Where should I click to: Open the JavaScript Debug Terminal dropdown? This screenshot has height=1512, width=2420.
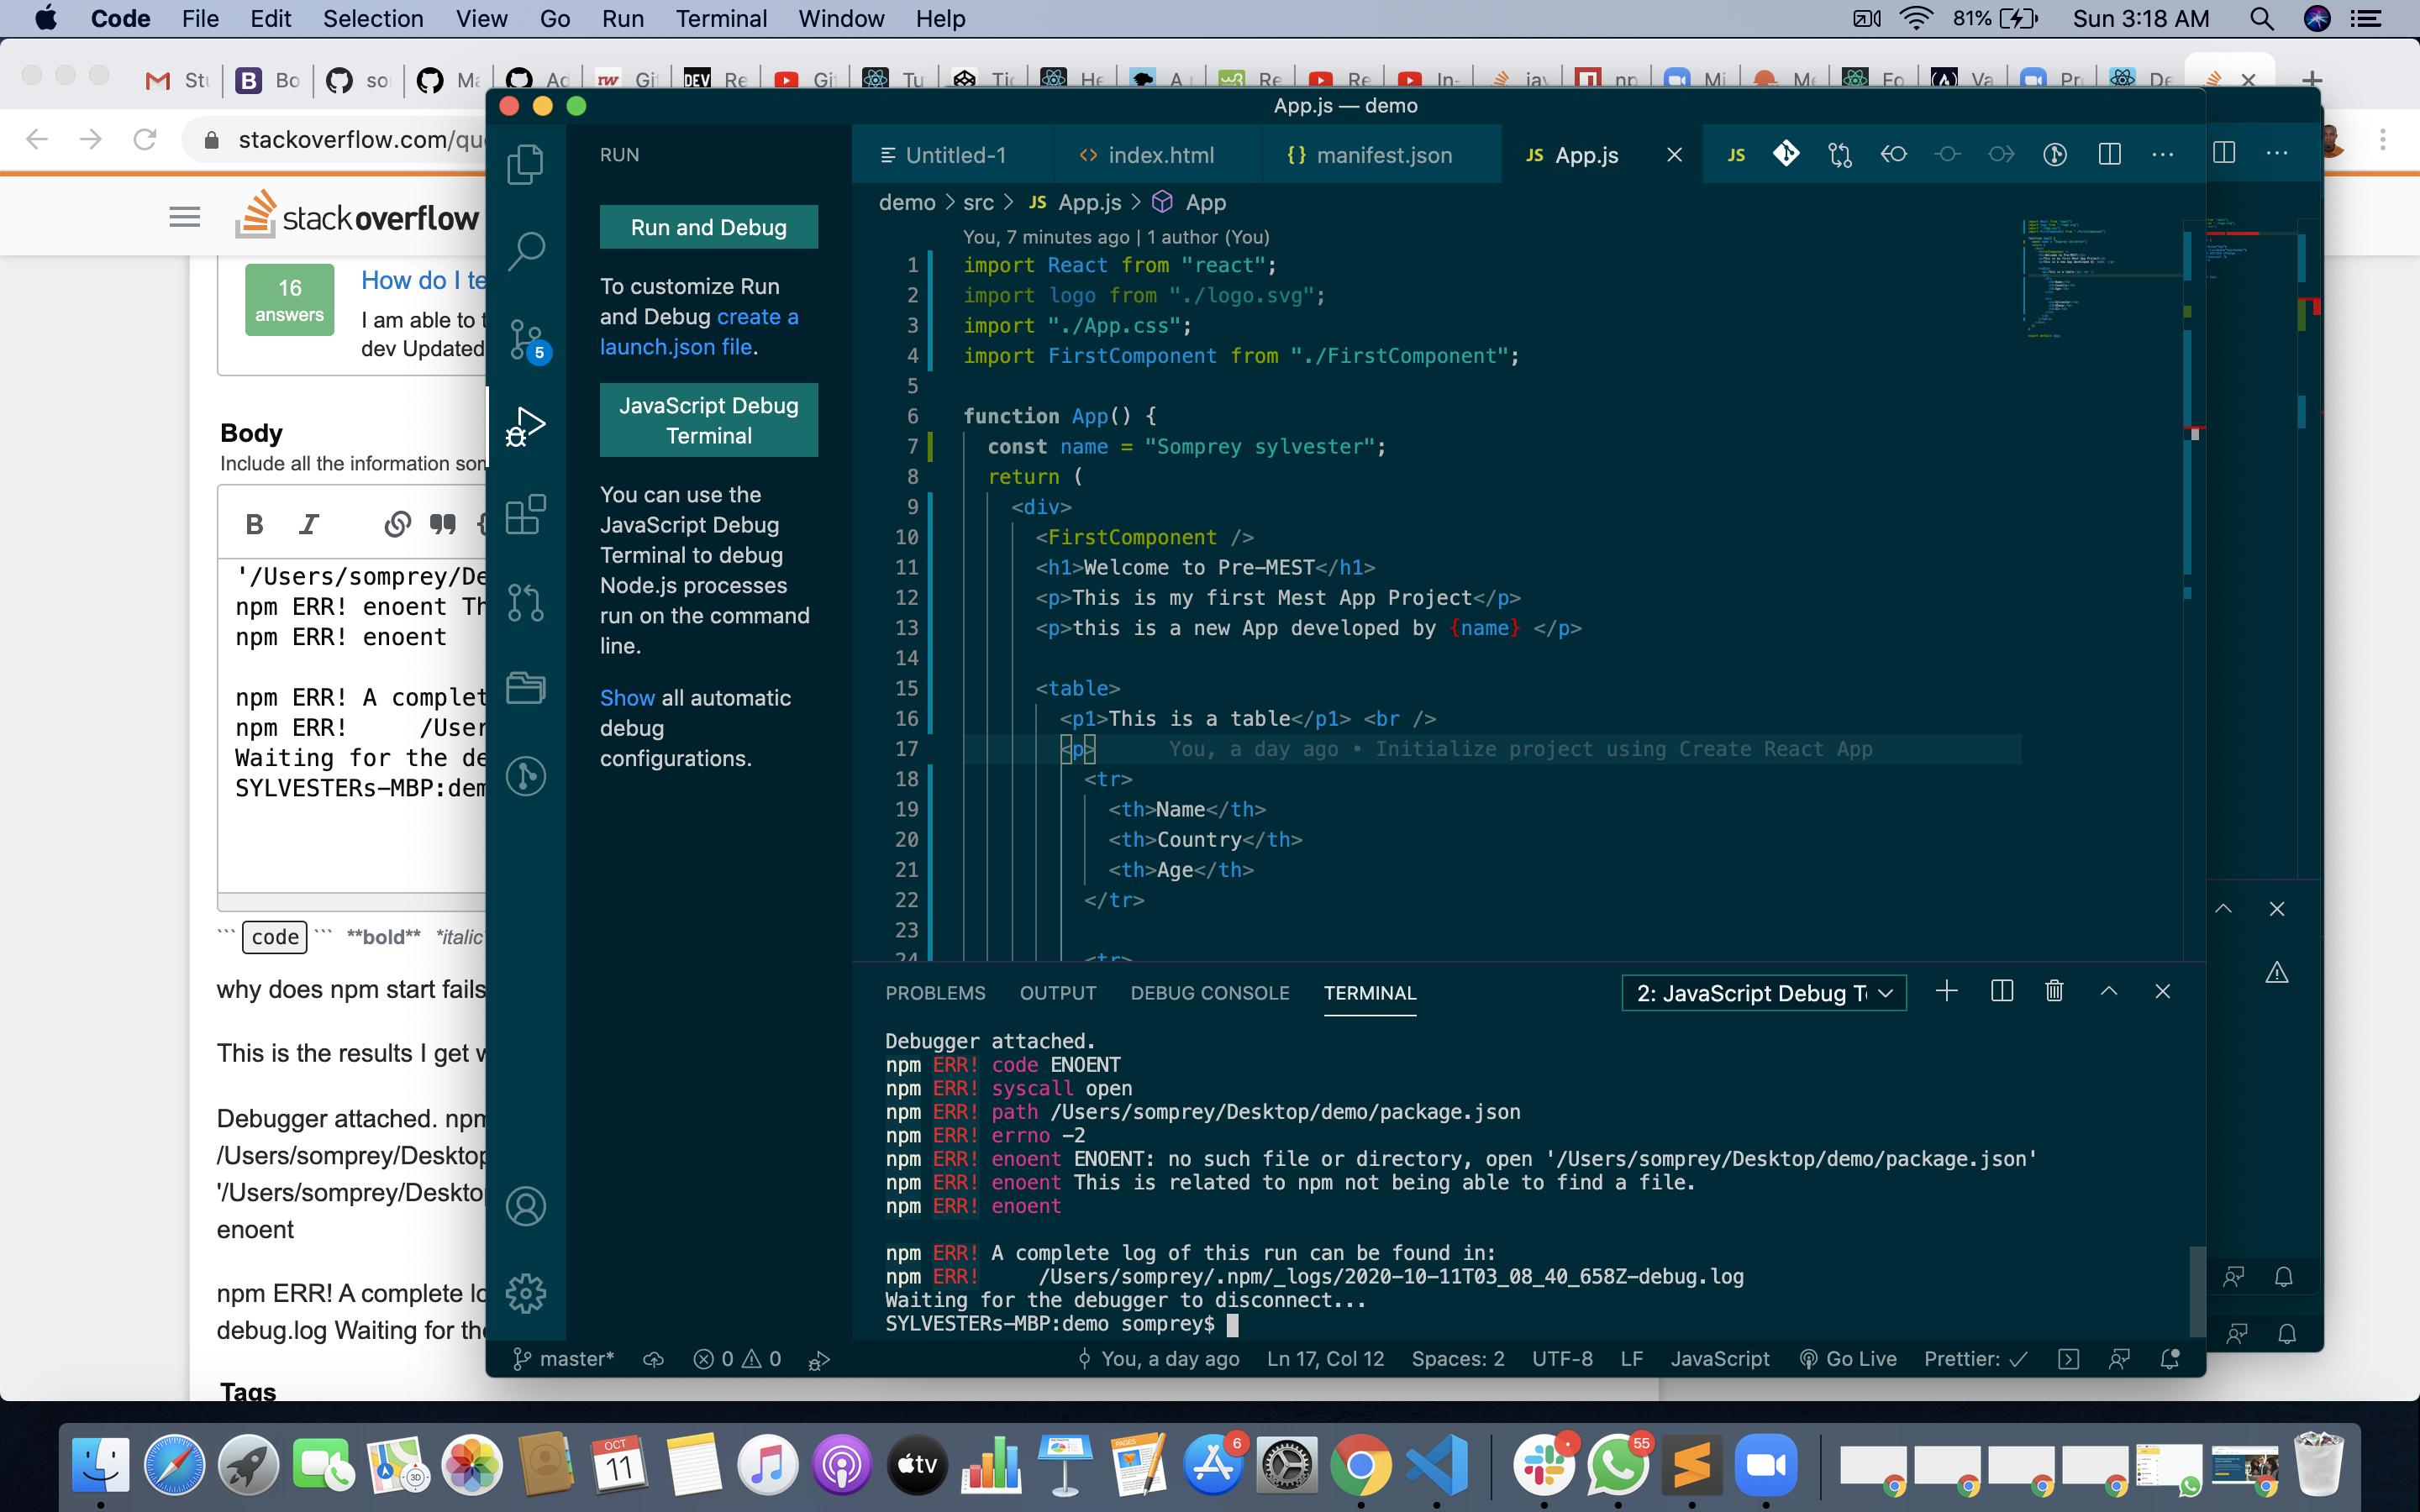[x=1763, y=993]
